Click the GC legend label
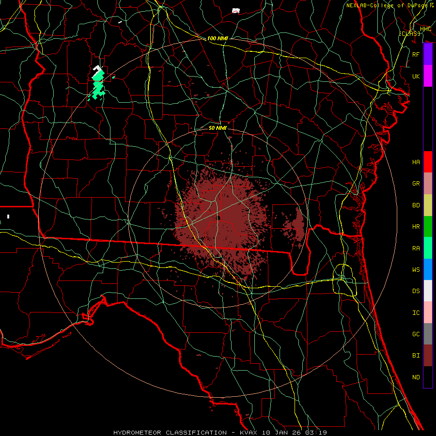Image resolution: width=436 pixels, height=436 pixels. (416, 334)
